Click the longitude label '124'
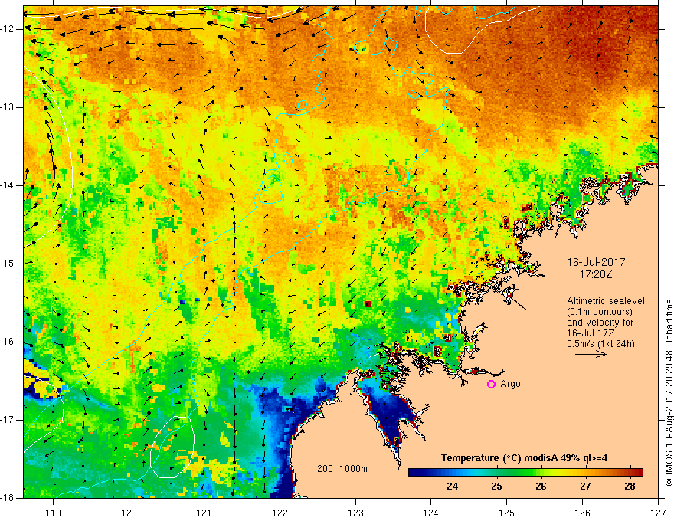 [x=431, y=513]
